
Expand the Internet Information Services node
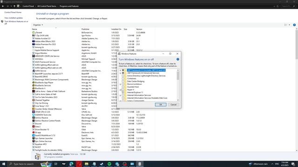[x=120, y=95]
